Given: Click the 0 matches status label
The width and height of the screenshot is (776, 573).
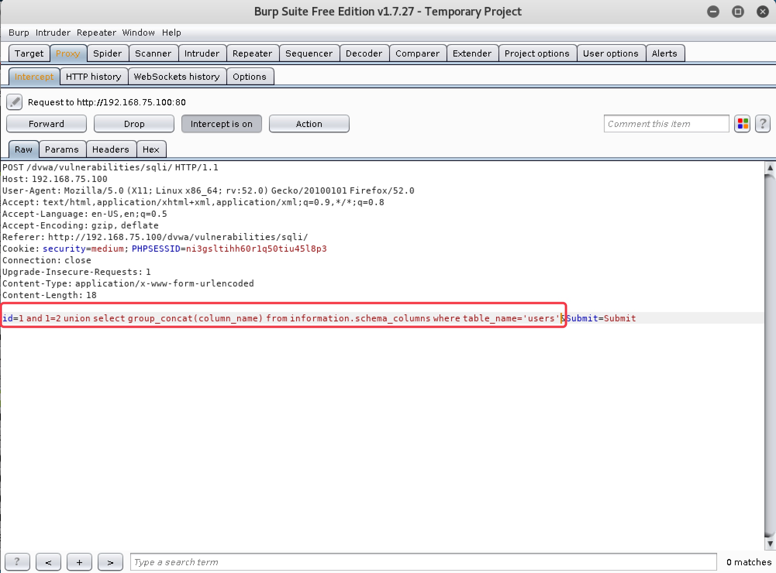Looking at the screenshot, I should tap(749, 562).
